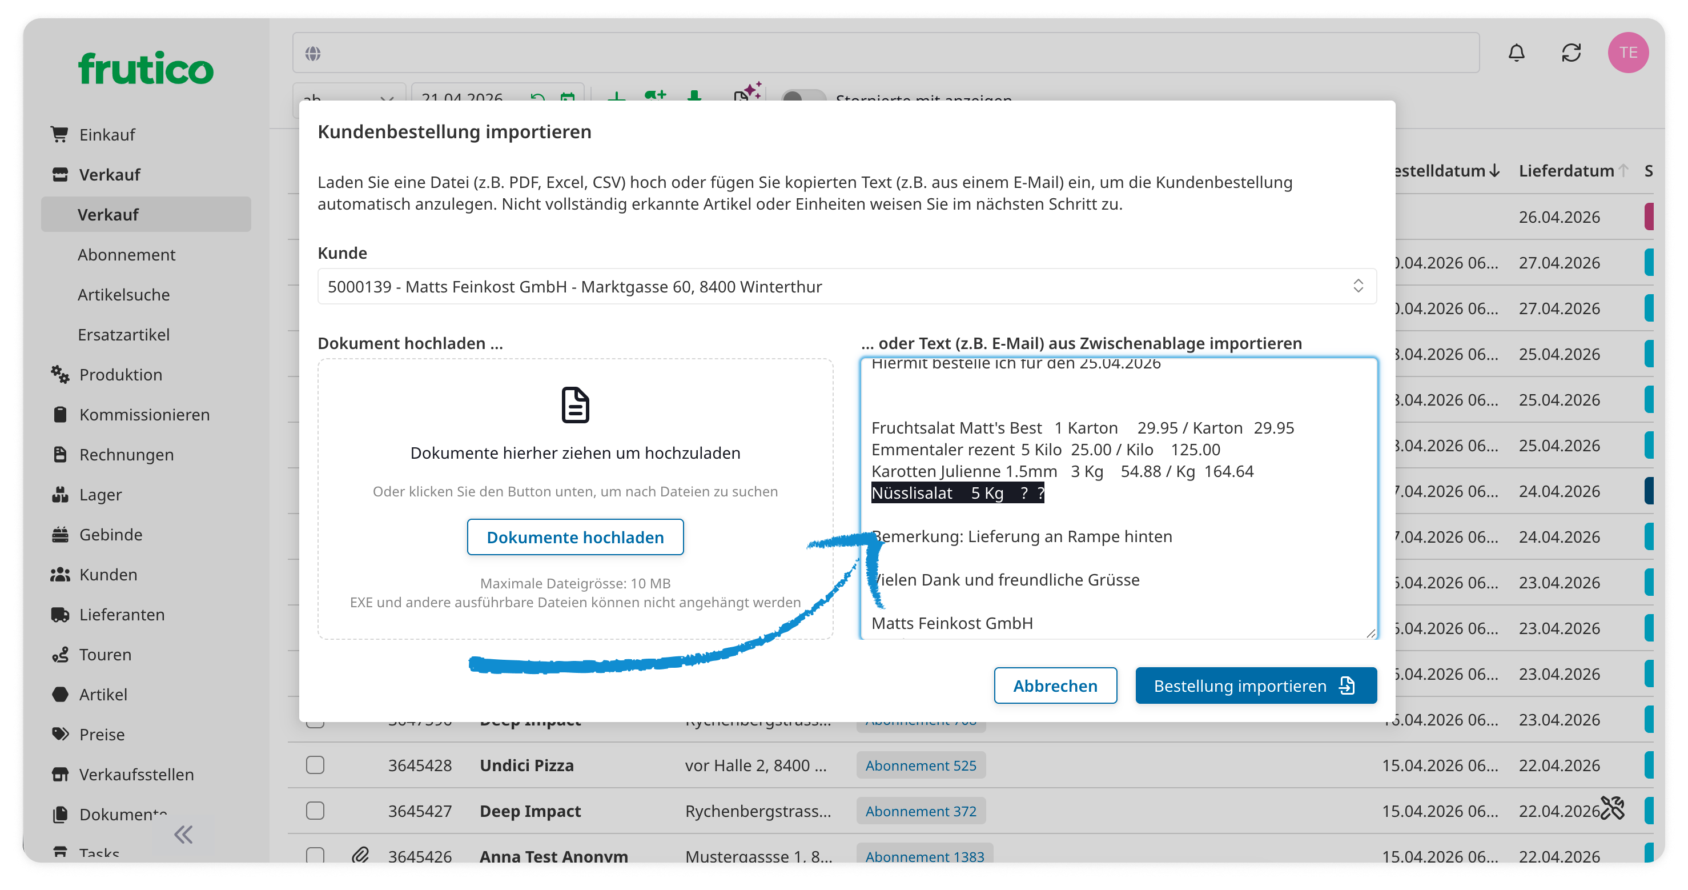Toggle the 'Stornierte mit anzeigen' switch
Image resolution: width=1688 pixels, height=890 pixels.
[803, 96]
